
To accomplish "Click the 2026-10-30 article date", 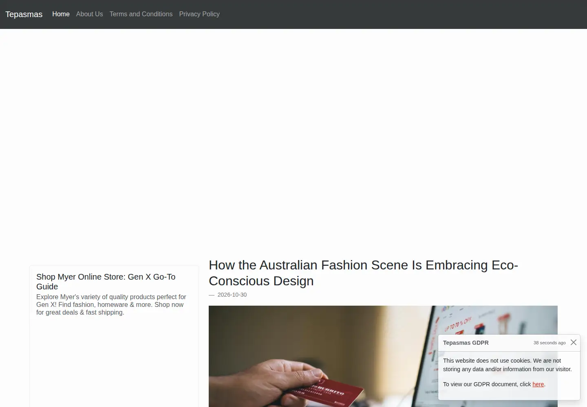I will click(x=232, y=295).
